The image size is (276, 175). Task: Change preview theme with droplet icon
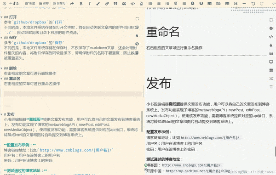tap(271, 45)
